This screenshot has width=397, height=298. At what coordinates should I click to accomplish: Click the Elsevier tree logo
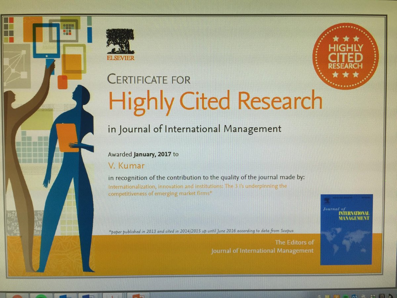(x=120, y=45)
